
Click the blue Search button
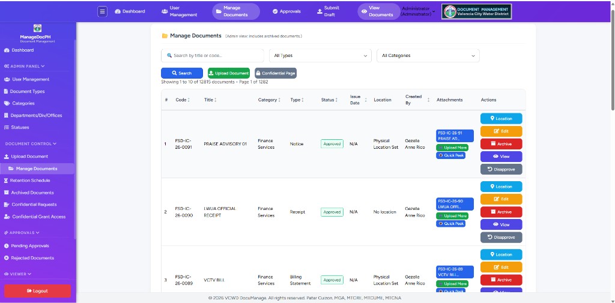click(x=182, y=73)
